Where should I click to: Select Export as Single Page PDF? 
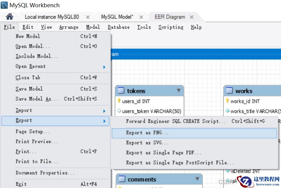194,153
